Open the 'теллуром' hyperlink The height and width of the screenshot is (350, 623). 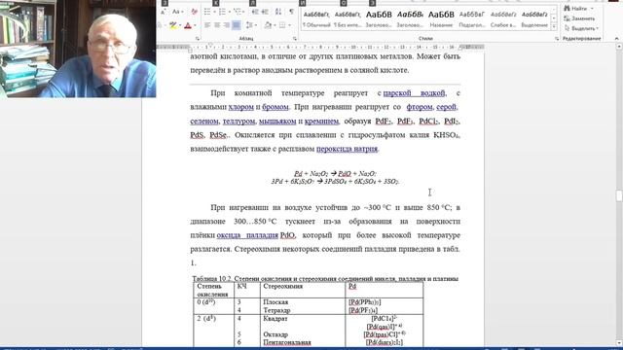click(x=238, y=121)
